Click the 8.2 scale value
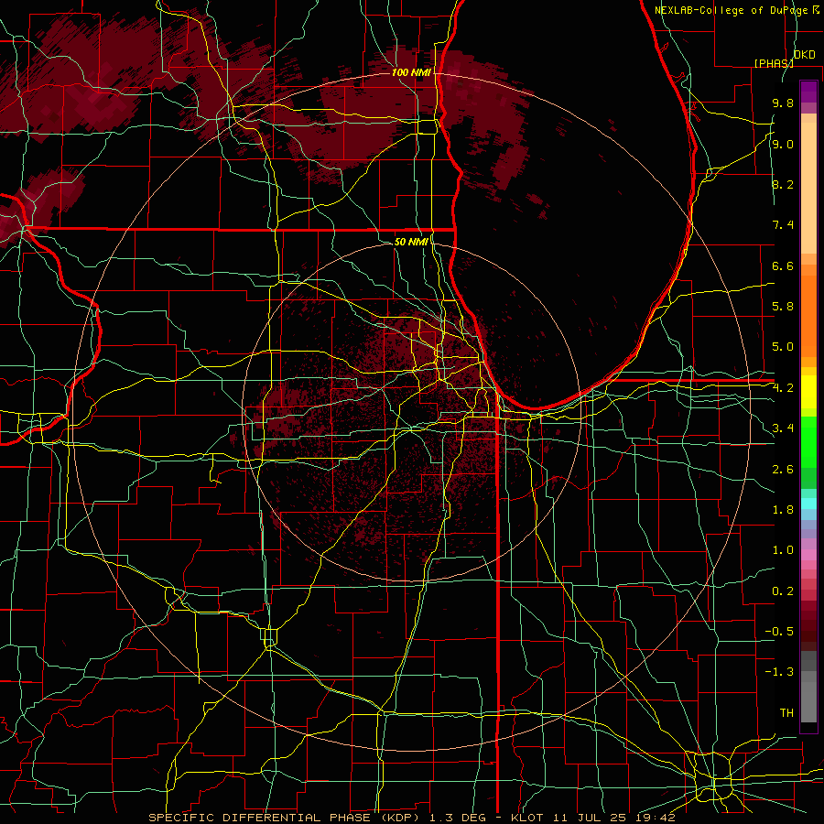This screenshot has height=824, width=824. click(x=783, y=184)
